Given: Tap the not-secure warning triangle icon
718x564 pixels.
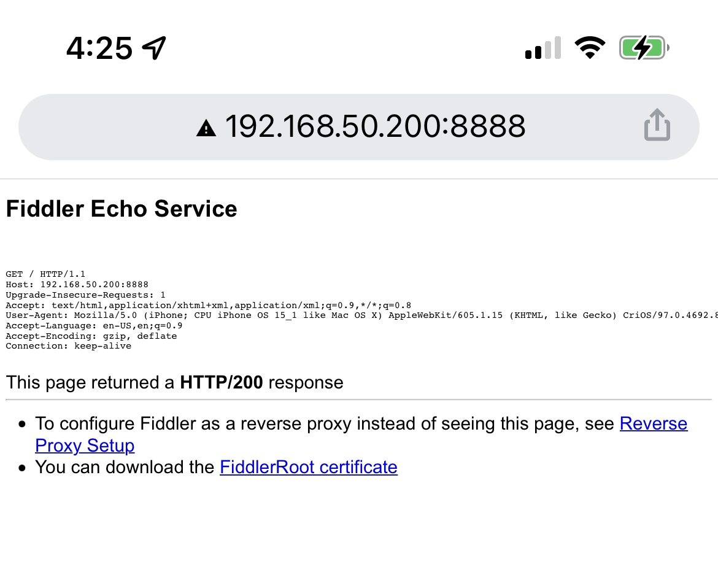Looking at the screenshot, I should point(206,128).
